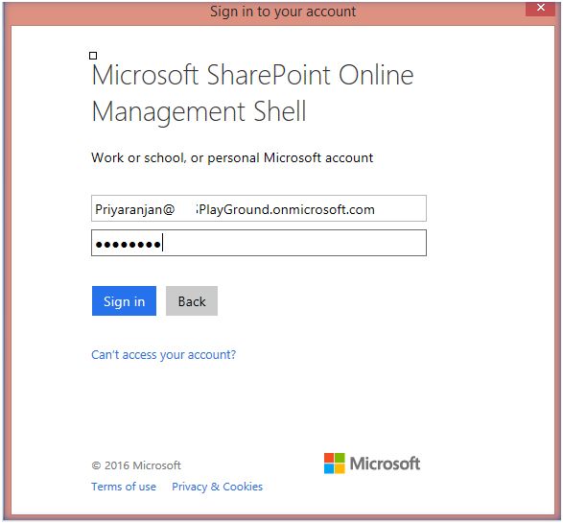
Task: Click the PlayGround.onmicrosoft.com domain text in field
Action: pyautogui.click(x=286, y=209)
